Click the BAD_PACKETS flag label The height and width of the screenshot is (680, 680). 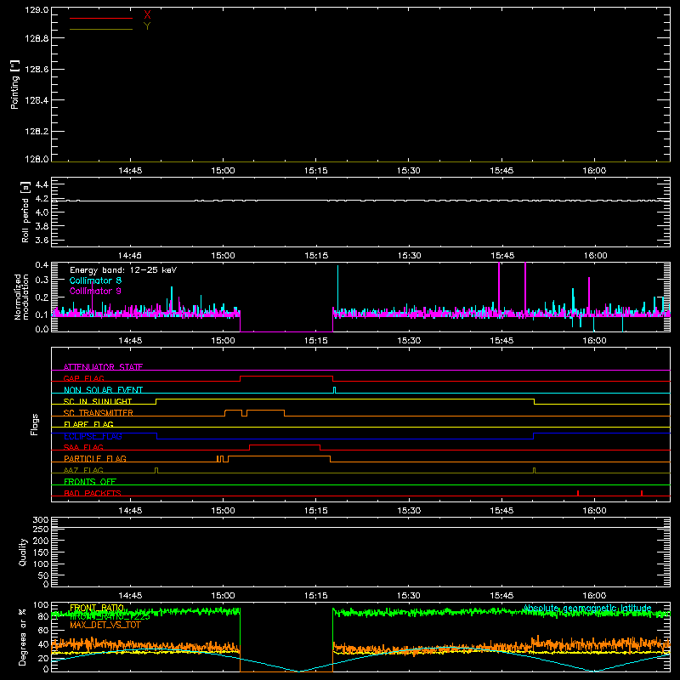(x=93, y=493)
